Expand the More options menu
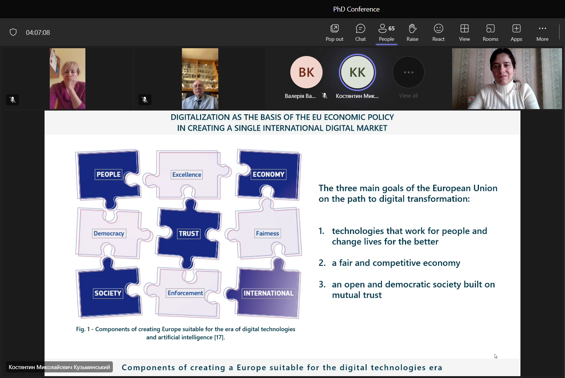 click(x=542, y=33)
